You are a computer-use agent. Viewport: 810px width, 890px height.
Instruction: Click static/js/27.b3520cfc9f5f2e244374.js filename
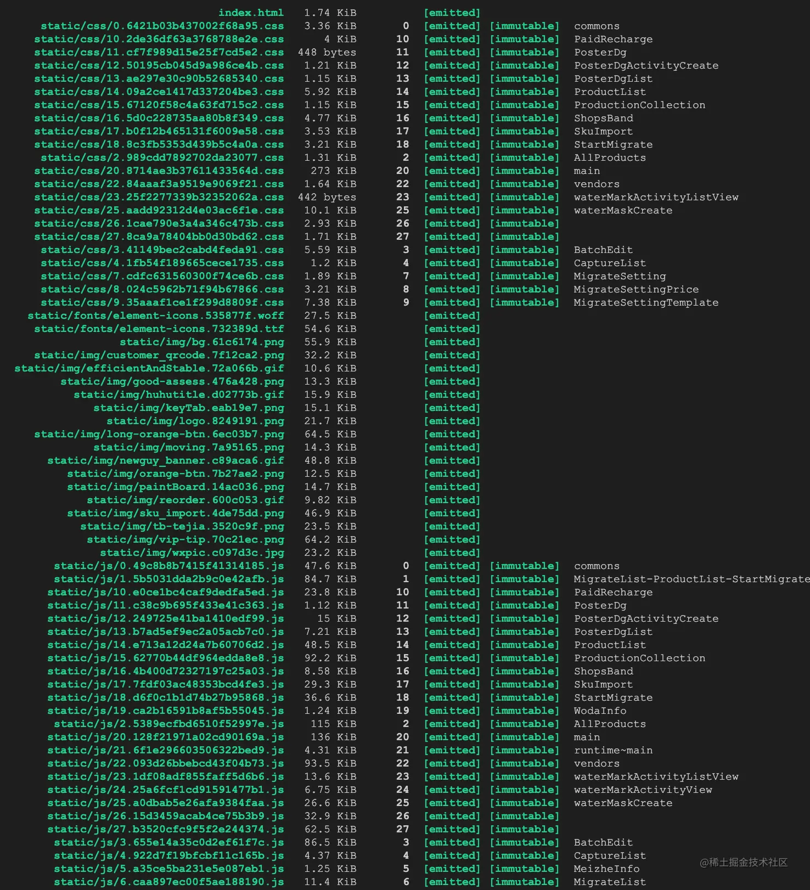click(166, 829)
